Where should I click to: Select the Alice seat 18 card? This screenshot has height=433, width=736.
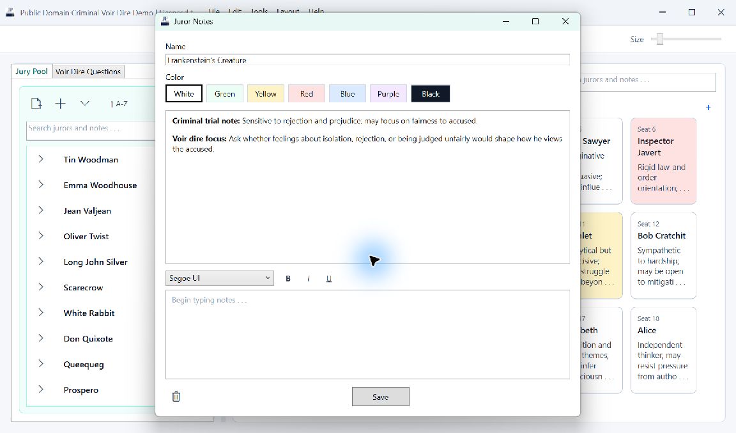point(663,350)
